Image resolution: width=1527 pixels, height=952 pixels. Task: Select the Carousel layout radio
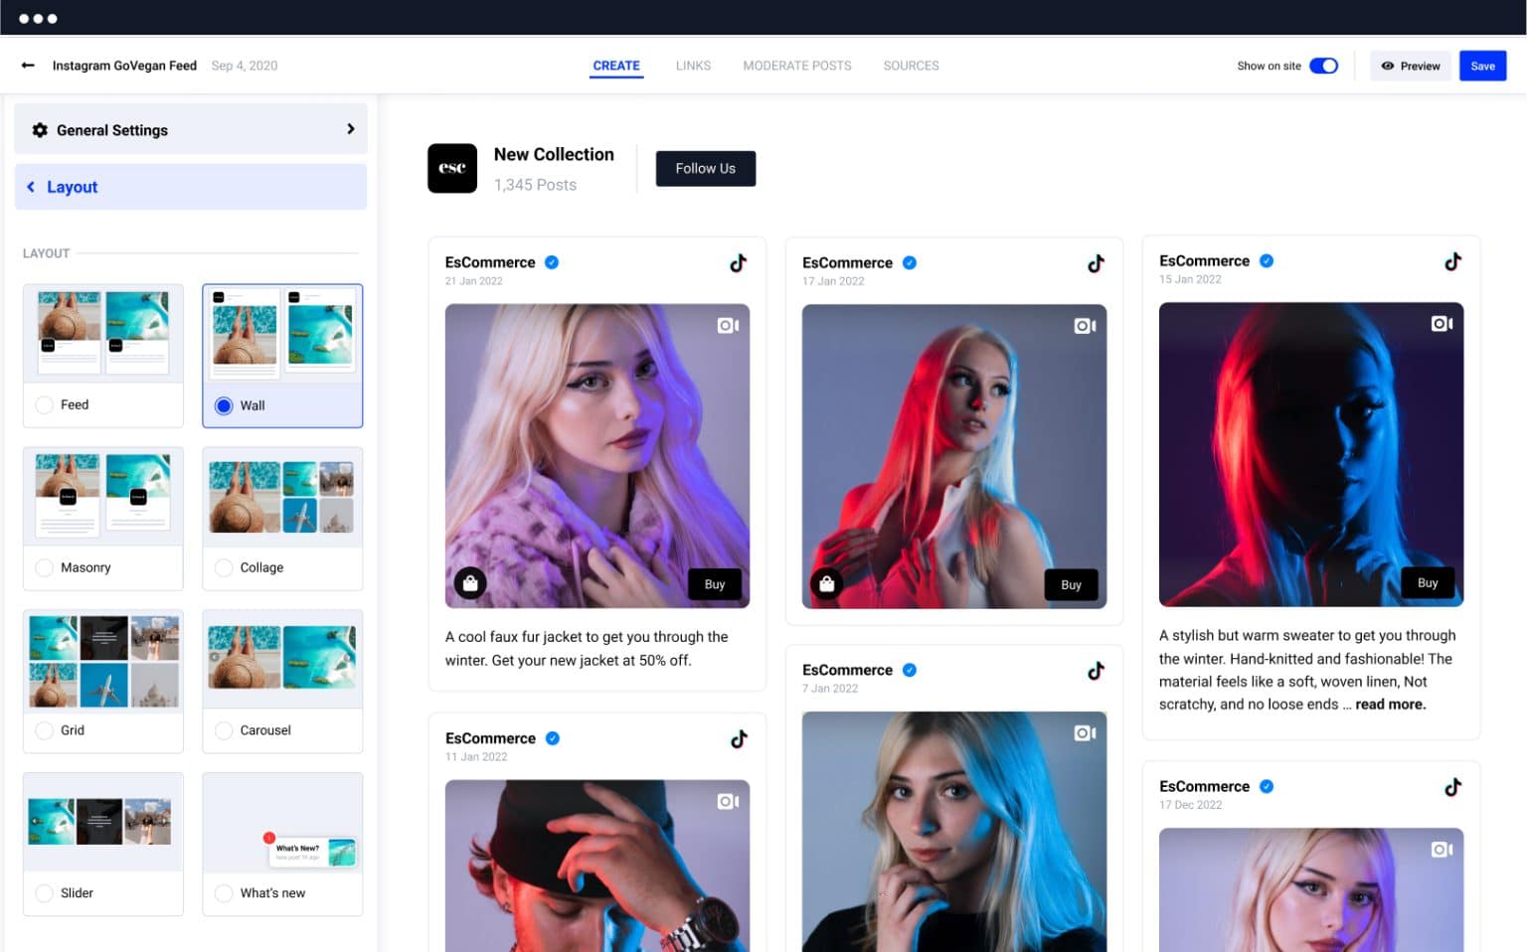point(224,729)
